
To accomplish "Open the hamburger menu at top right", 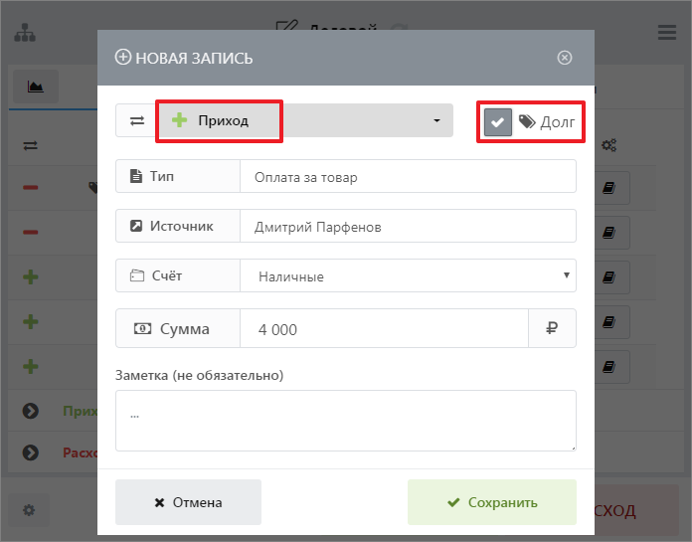I will (667, 33).
